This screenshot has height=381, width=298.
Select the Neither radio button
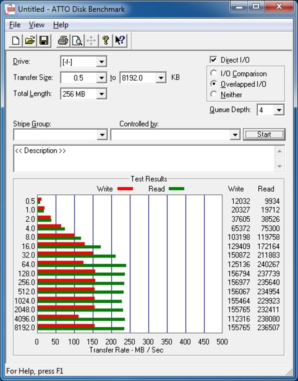pyautogui.click(x=214, y=94)
